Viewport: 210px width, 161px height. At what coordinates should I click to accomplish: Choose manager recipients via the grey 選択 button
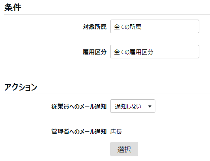pos(124,149)
